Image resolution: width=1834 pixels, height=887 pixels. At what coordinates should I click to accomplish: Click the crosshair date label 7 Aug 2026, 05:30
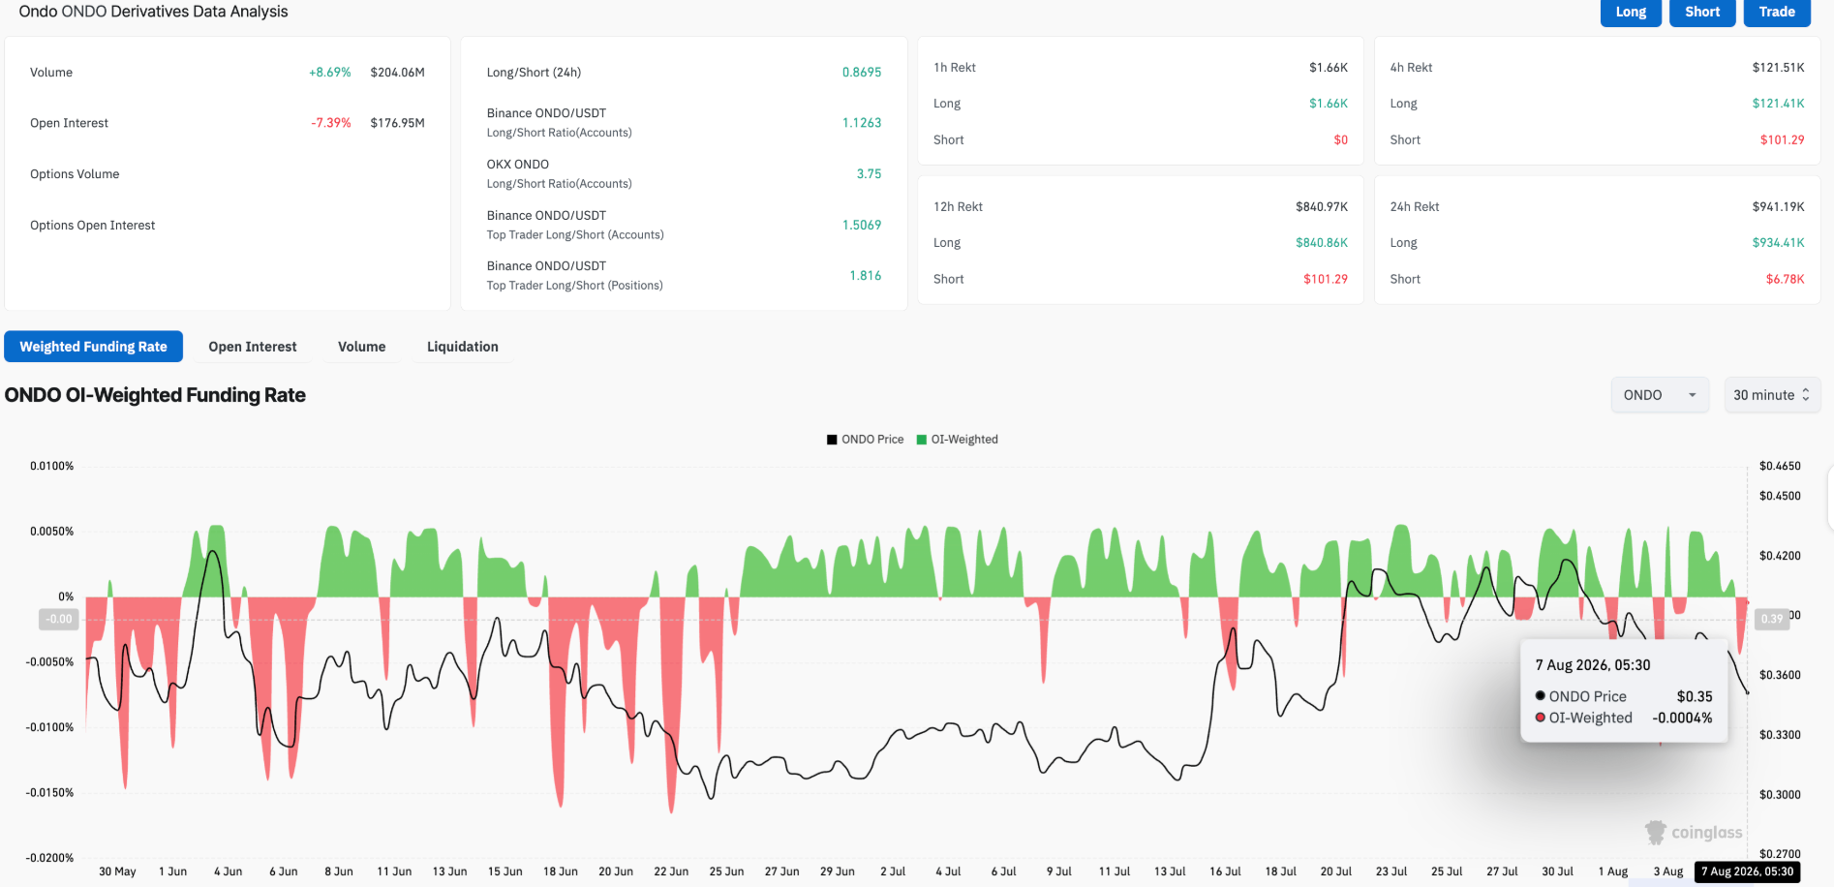[x=1748, y=872]
